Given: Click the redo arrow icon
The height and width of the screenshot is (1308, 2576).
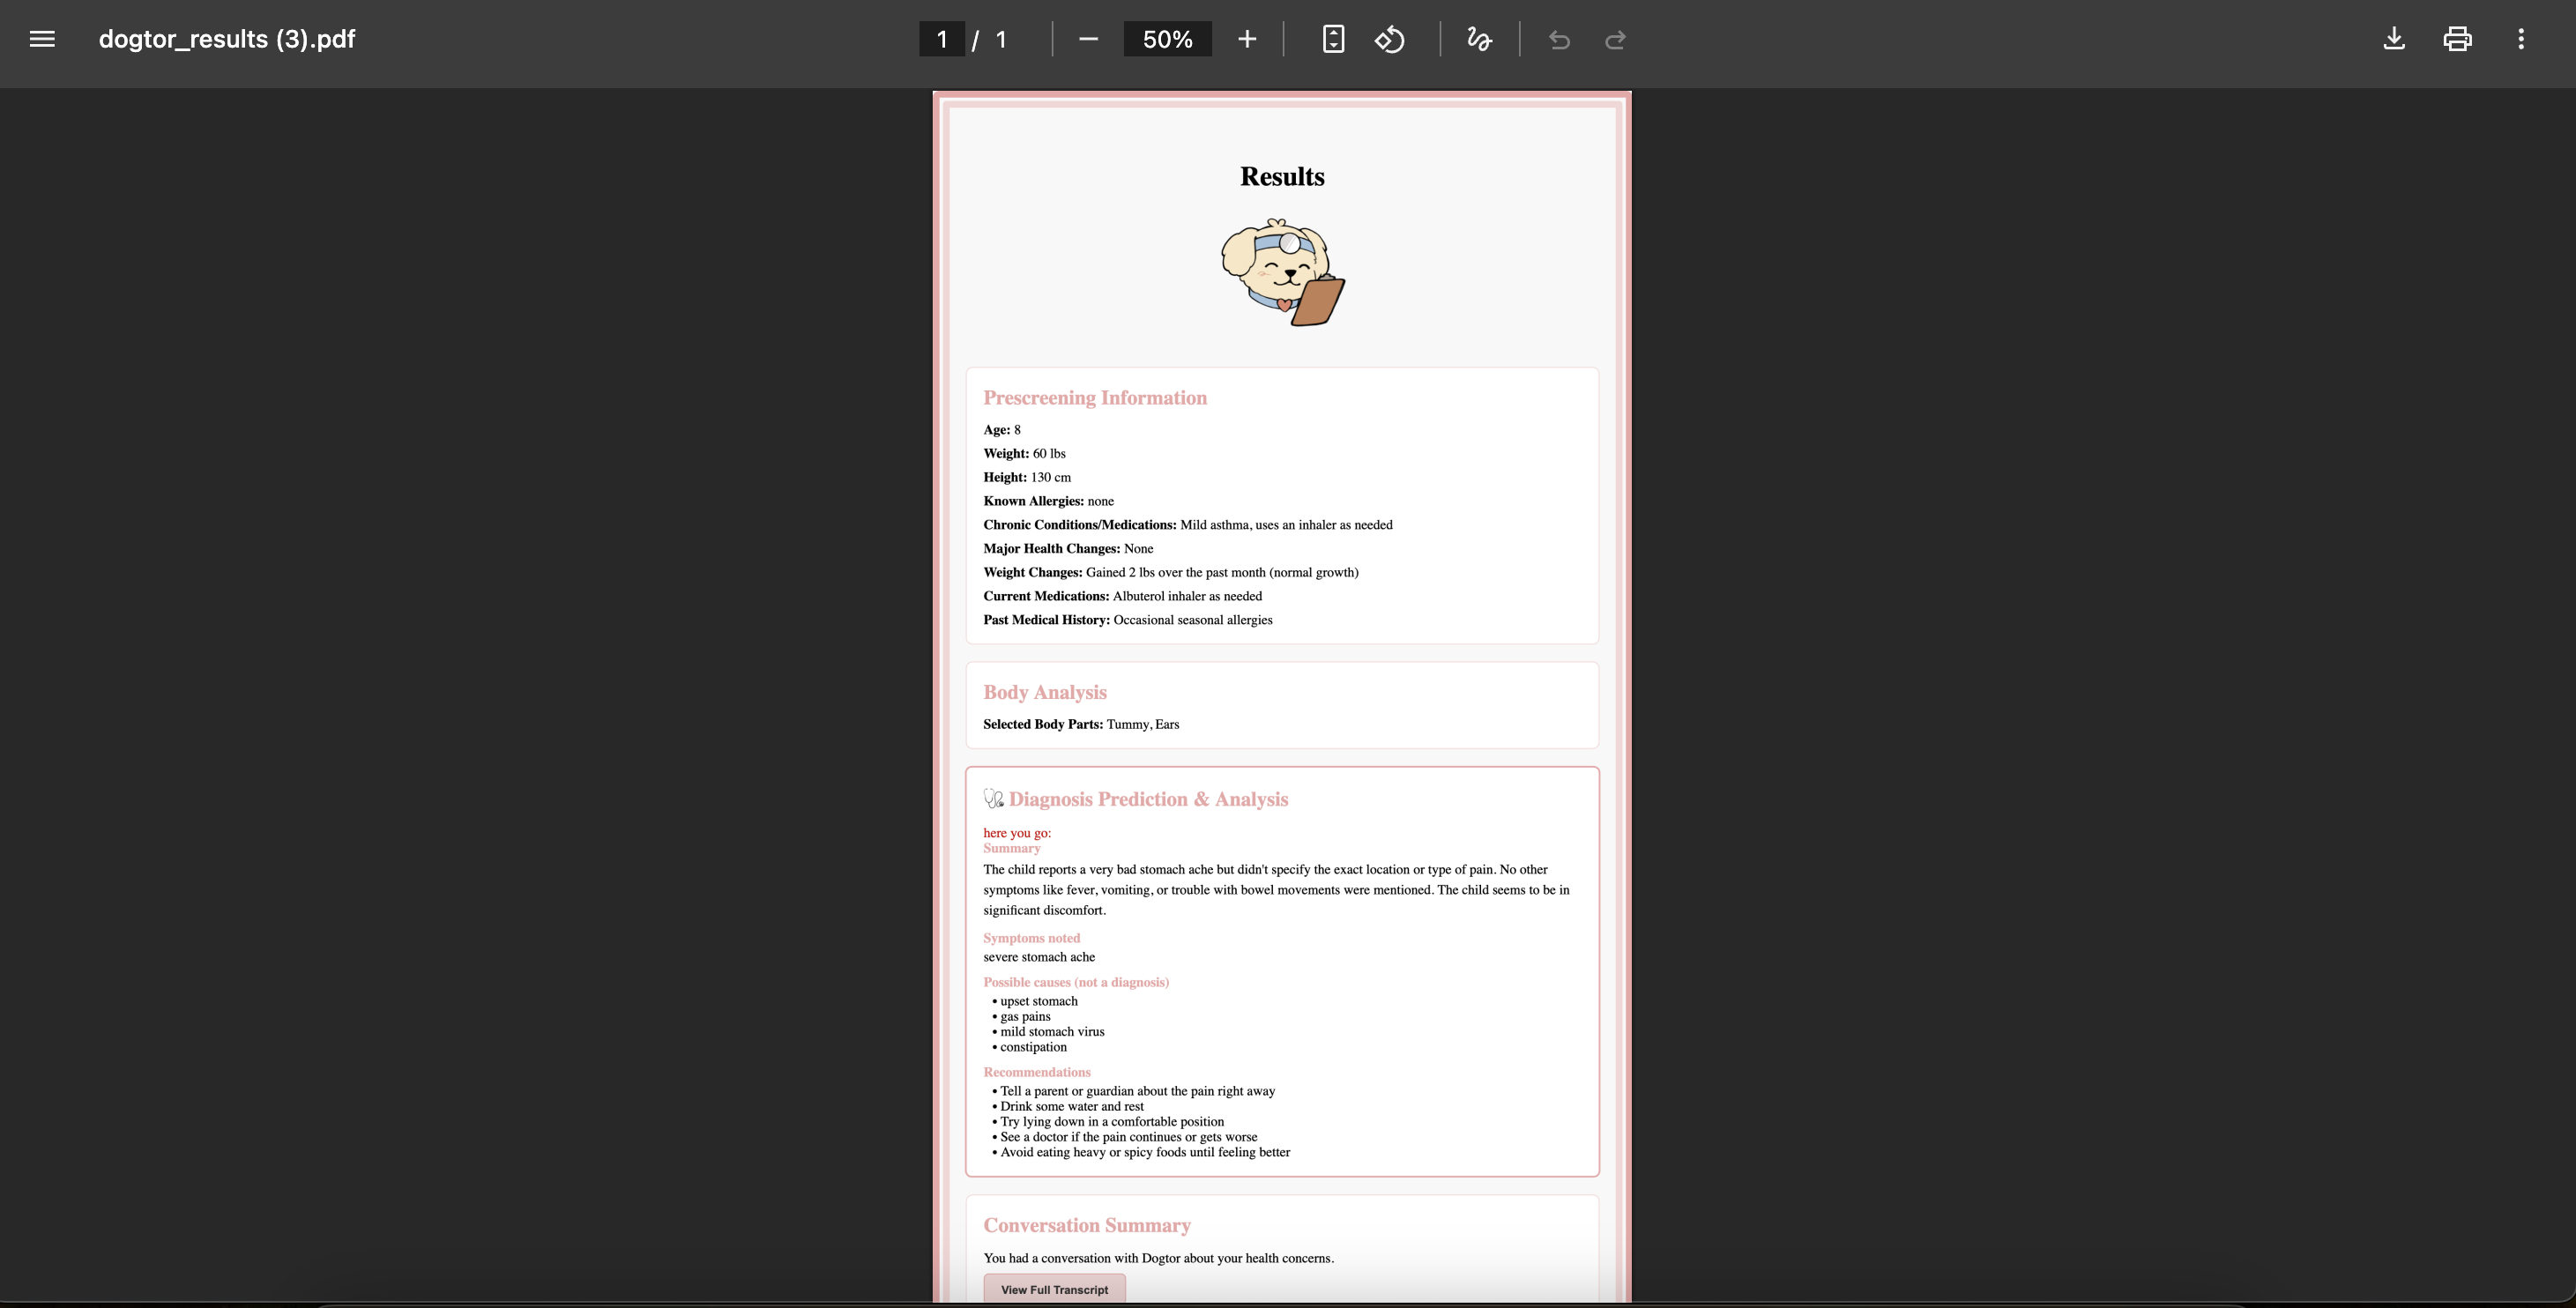Looking at the screenshot, I should pyautogui.click(x=1615, y=39).
